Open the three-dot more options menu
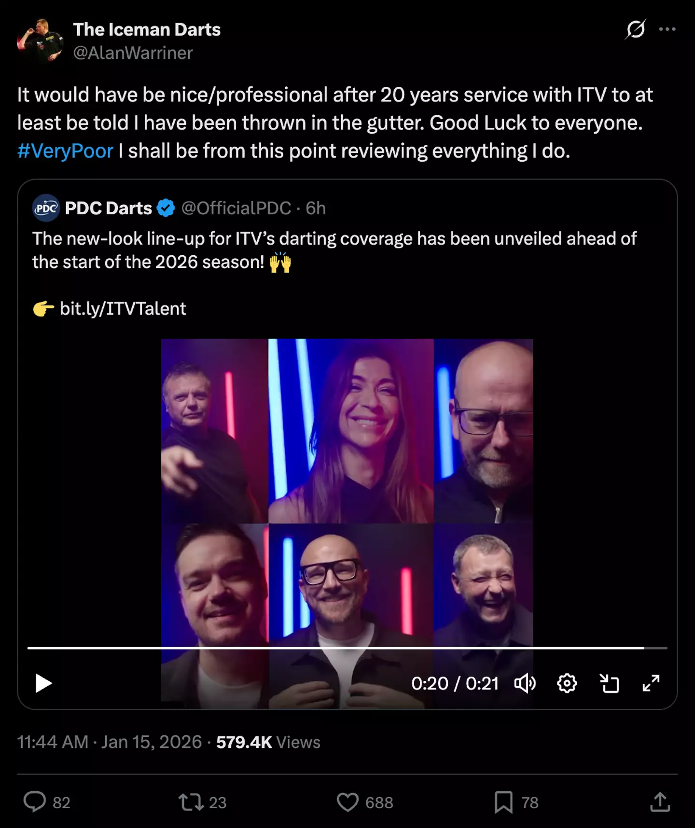695x828 pixels. coord(667,29)
